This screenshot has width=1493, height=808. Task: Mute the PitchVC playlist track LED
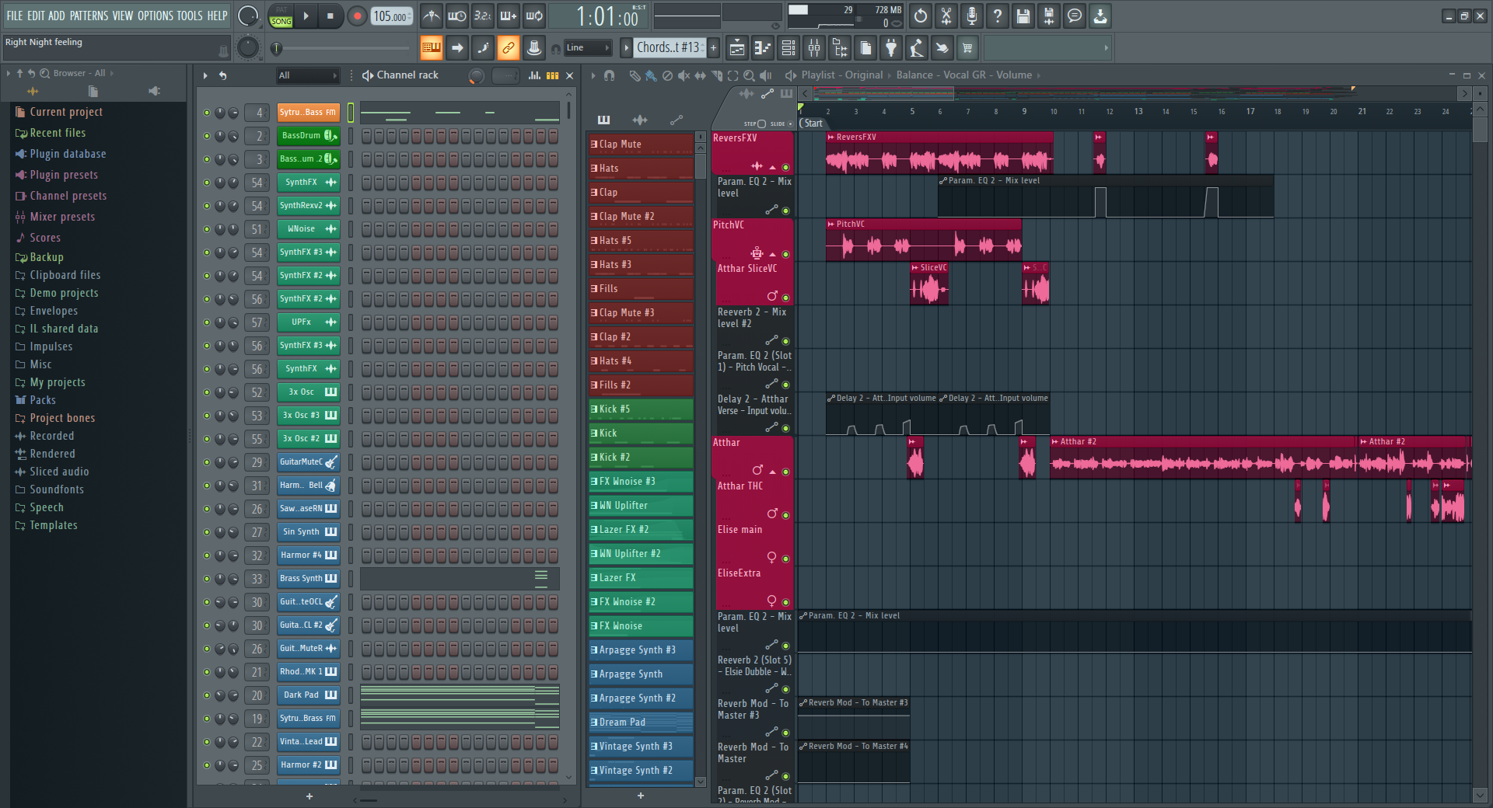coord(785,254)
